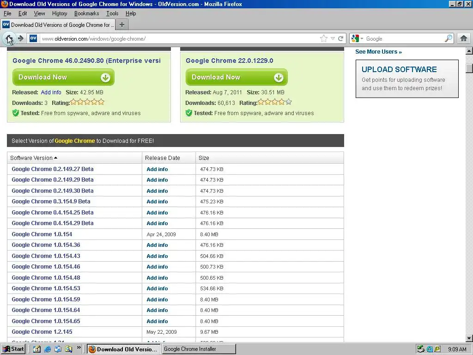Open the Tools menu
The image size is (473, 355).
pyautogui.click(x=112, y=13)
